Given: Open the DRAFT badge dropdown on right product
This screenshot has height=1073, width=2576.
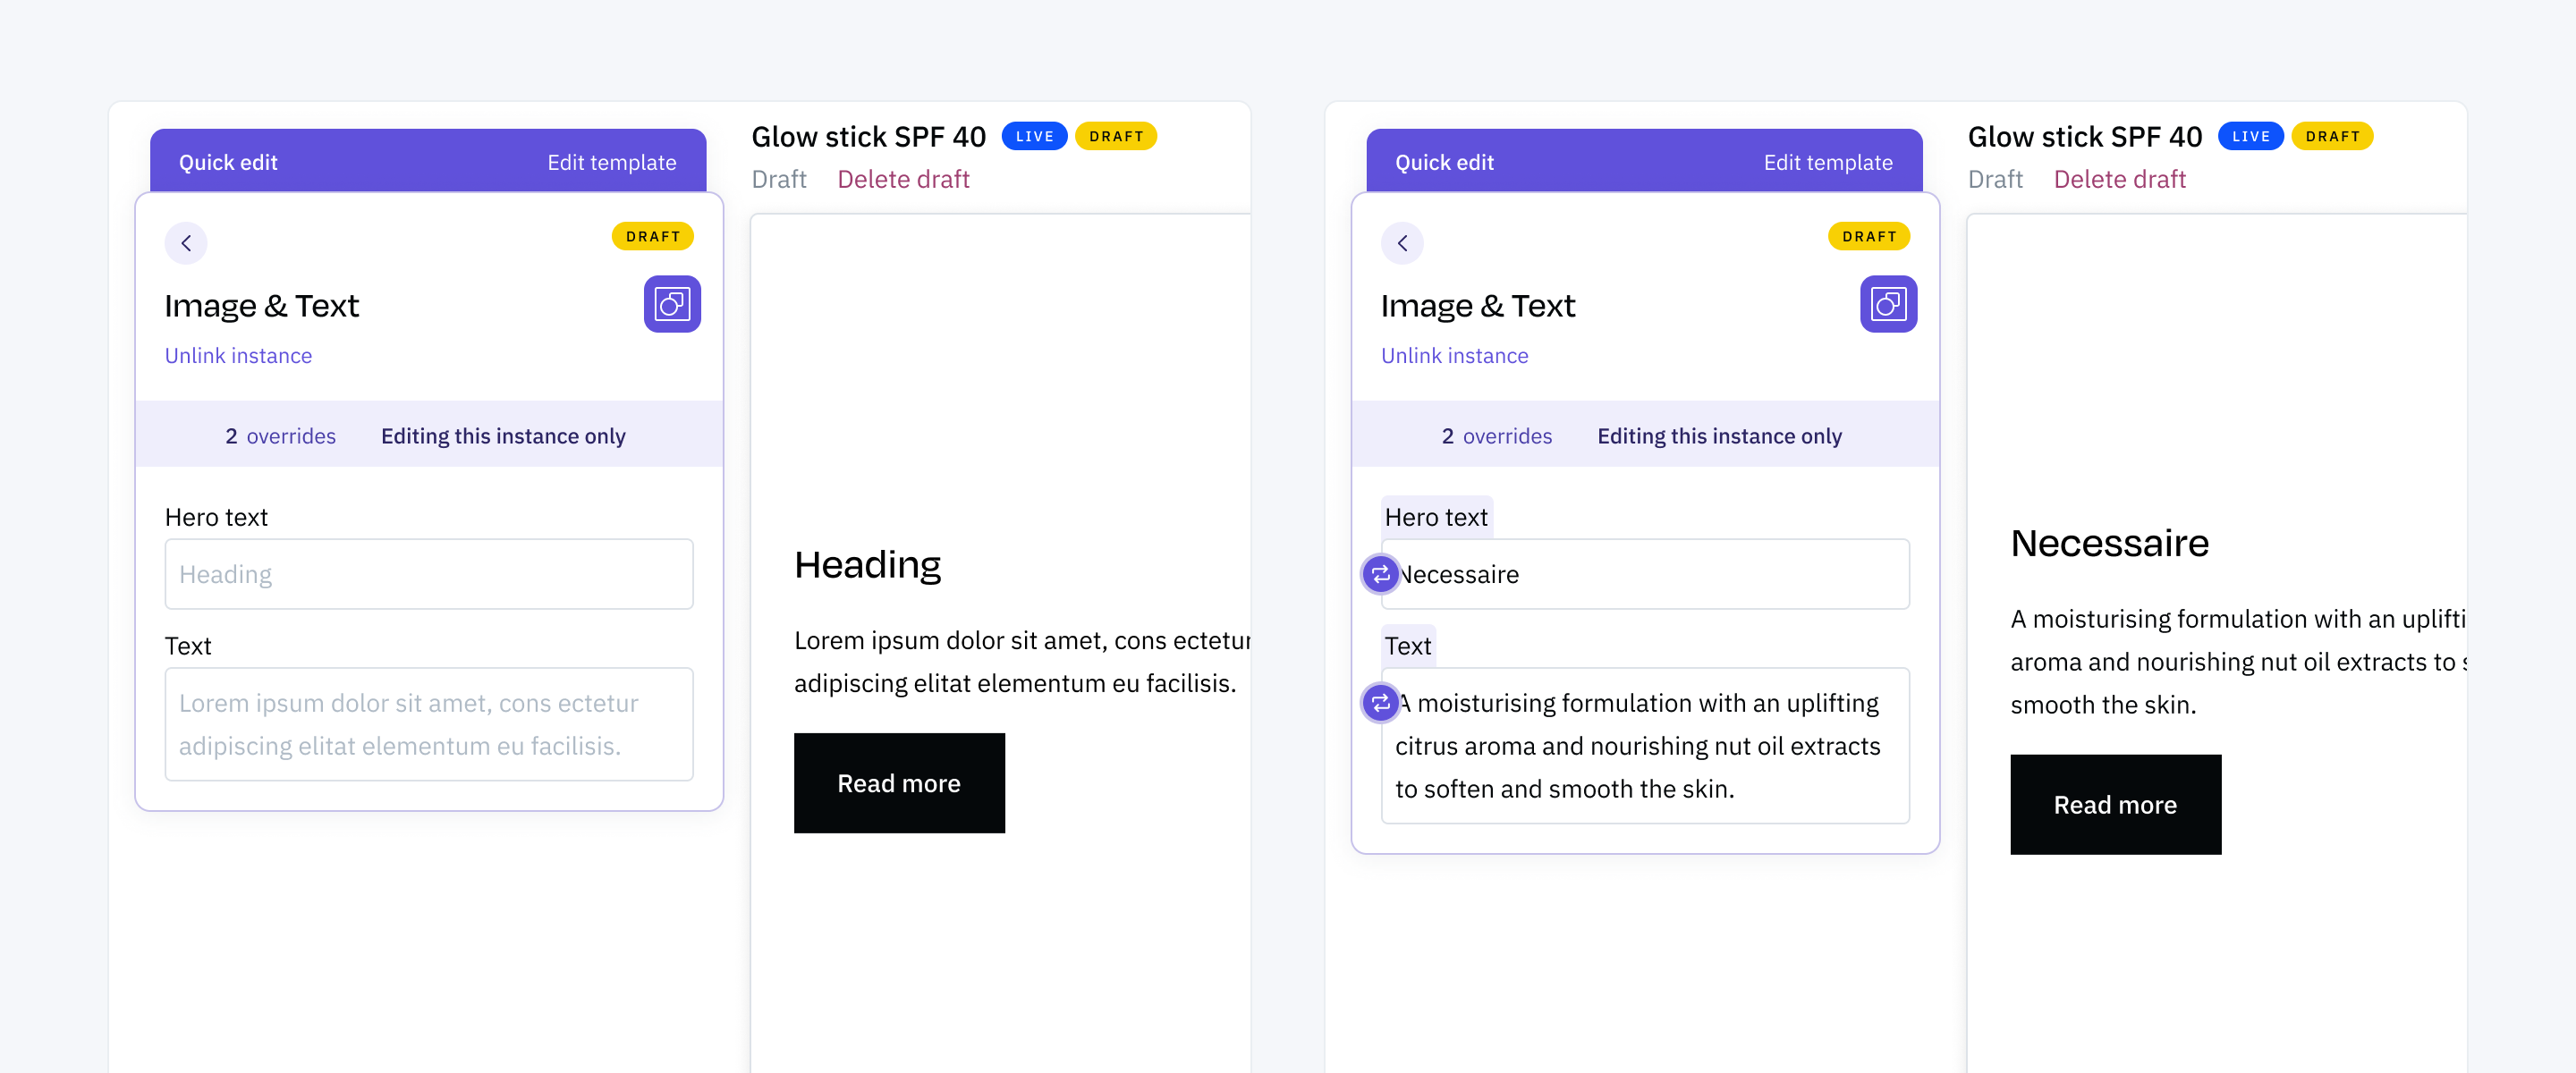Looking at the screenshot, I should point(2329,137).
